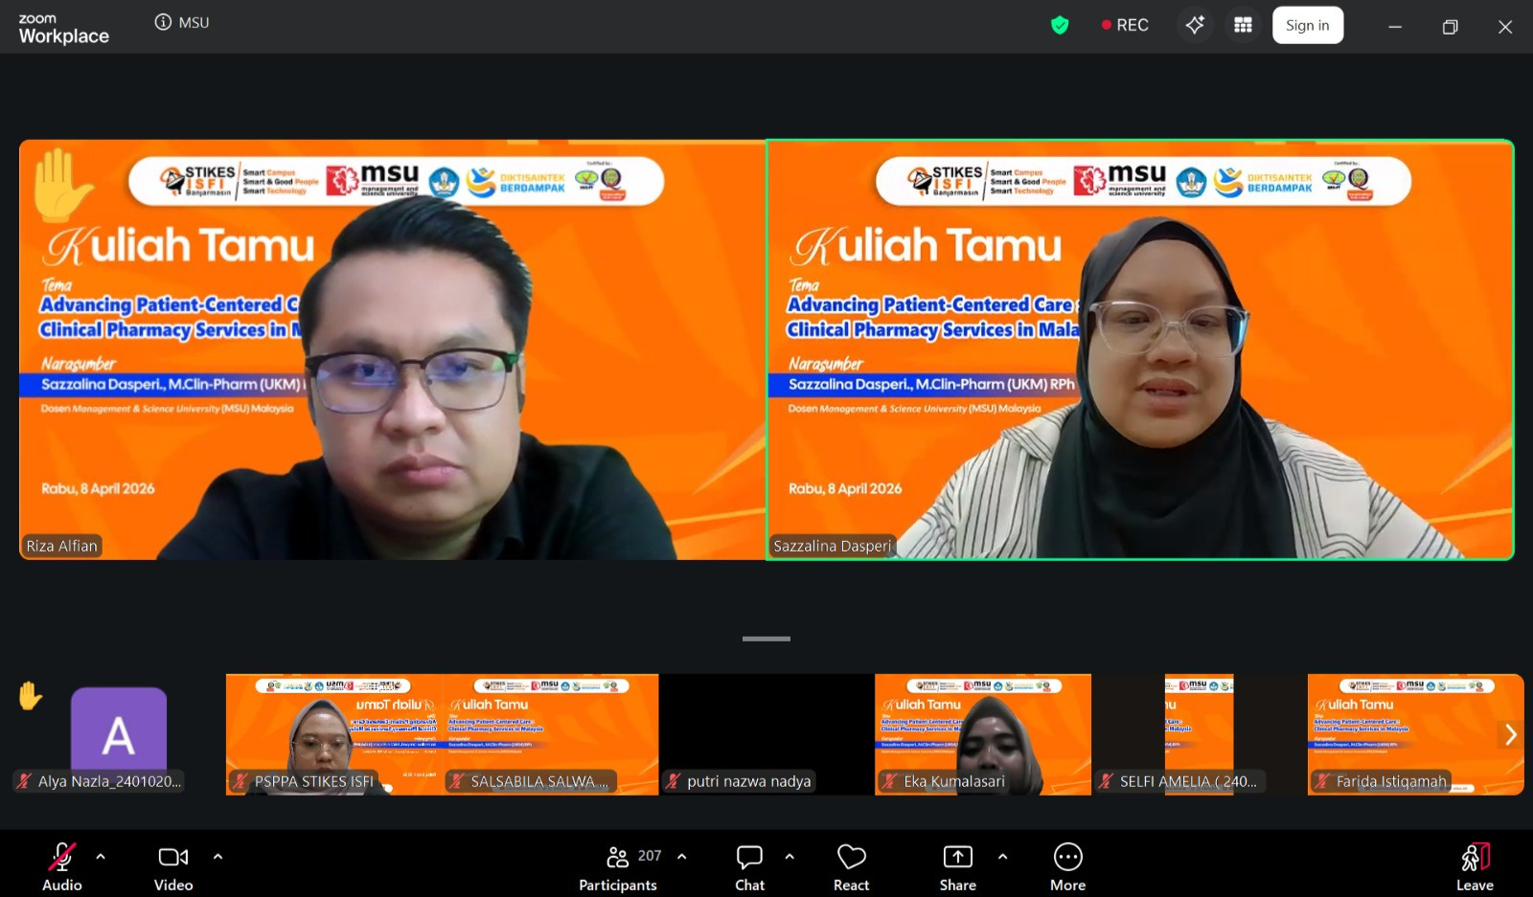The height and width of the screenshot is (897, 1533).
Task: Click the Leave meeting icon
Action: 1475,867
